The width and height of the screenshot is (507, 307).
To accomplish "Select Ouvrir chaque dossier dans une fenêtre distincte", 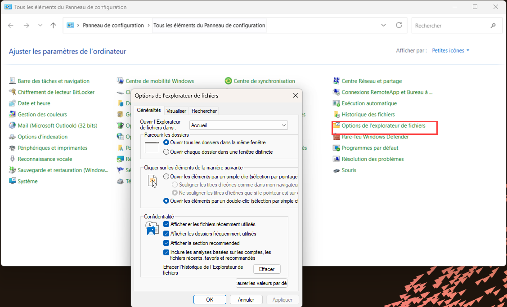I will (x=166, y=152).
